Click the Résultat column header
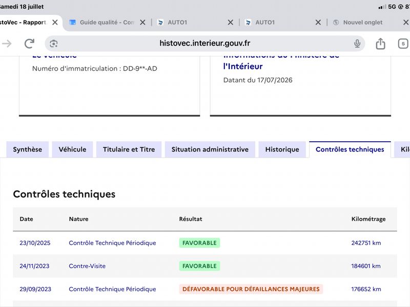 tap(191, 219)
